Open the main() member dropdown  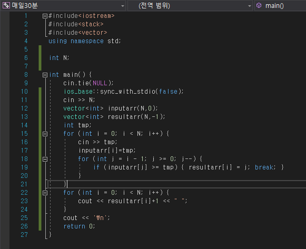tap(280, 6)
